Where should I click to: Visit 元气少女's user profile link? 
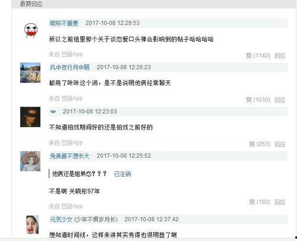coord(61,220)
